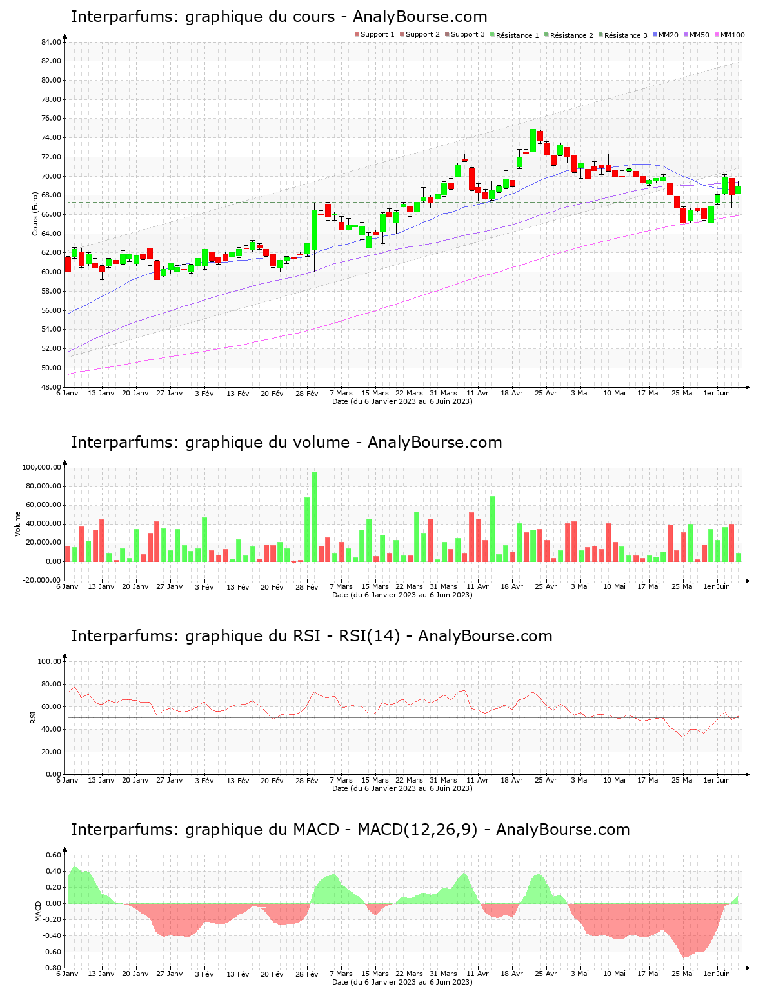Click the 'graphique du volume' chart title
Viewport: 774px width, 1000px height.
(x=286, y=443)
